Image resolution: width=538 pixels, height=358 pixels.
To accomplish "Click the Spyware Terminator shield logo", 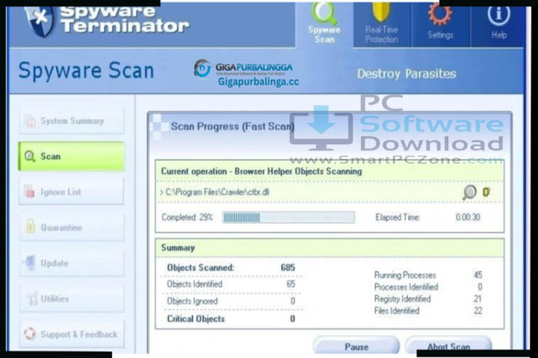I will [x=40, y=20].
